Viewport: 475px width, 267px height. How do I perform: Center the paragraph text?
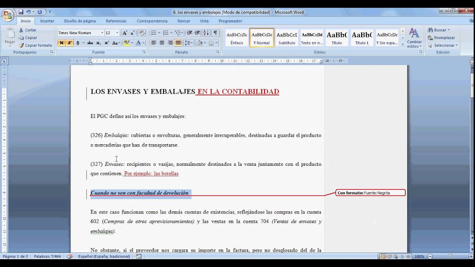(162, 43)
